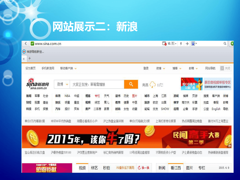240x180 pixels.
Task: Click the 沪最热楼盘TOP100 text link
Action: click(61, 152)
